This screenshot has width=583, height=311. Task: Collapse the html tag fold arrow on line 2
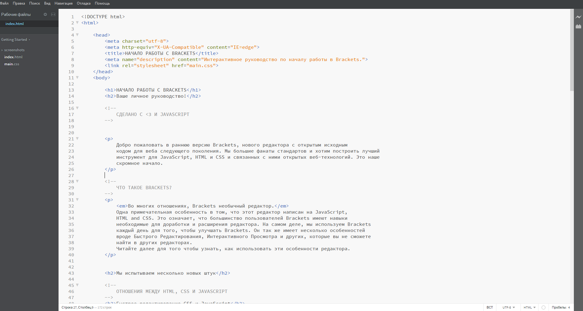click(77, 23)
